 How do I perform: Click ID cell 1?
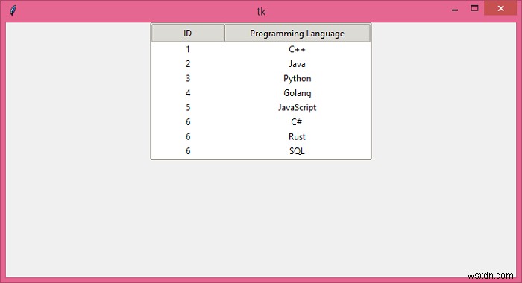pos(188,49)
